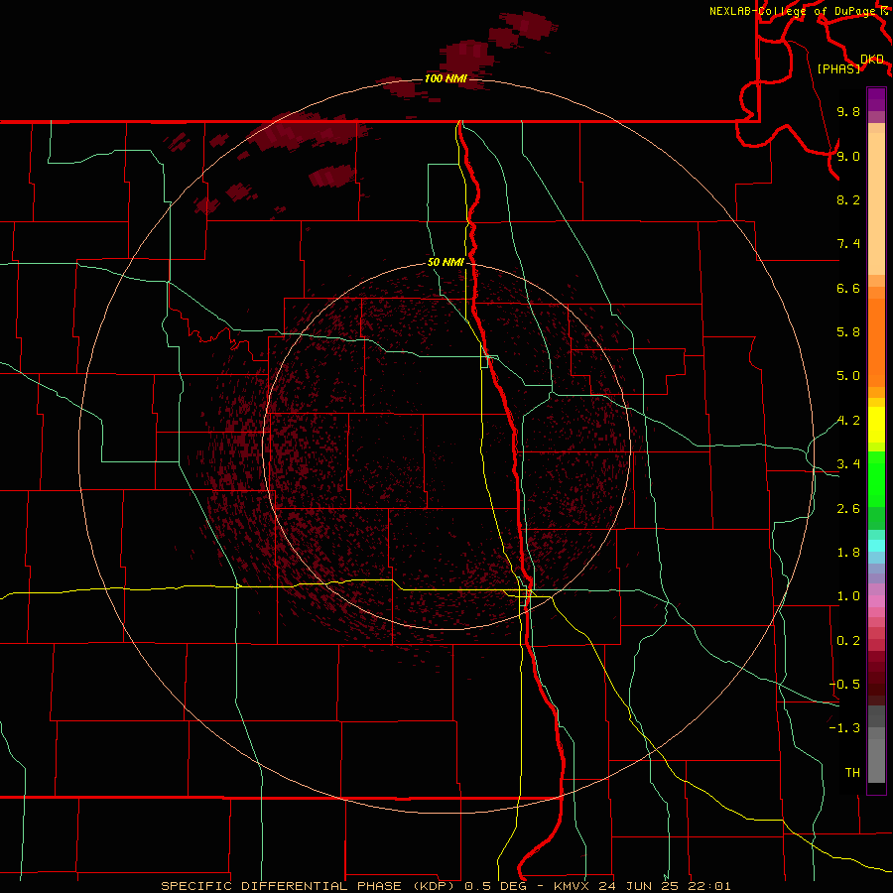Click the 9.8 value on the color scale
Viewport: 893px width, 893px height.
[848, 111]
